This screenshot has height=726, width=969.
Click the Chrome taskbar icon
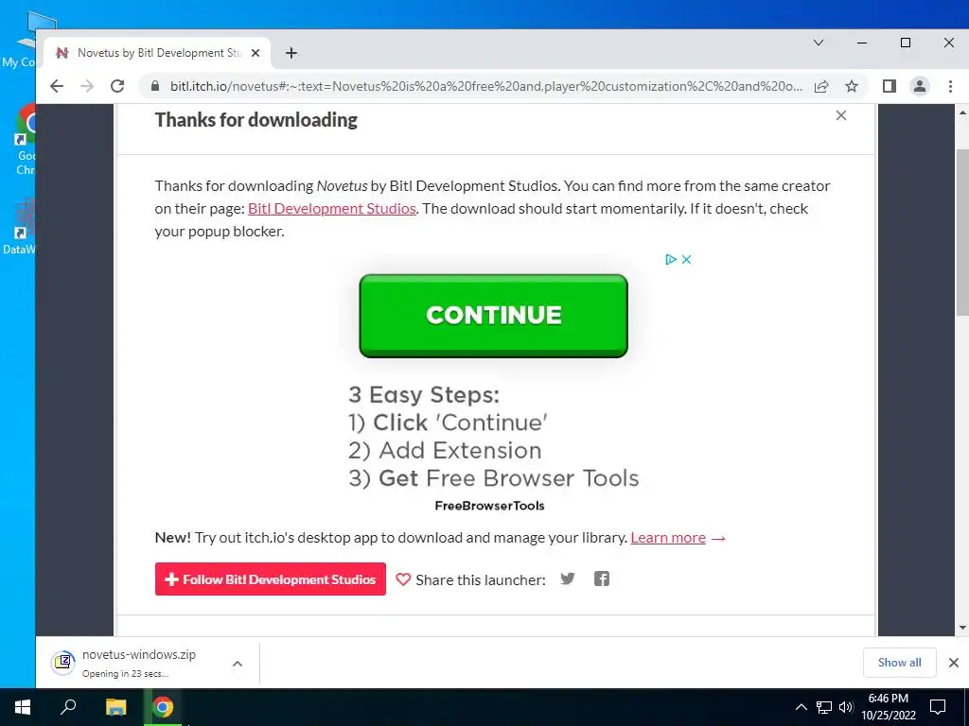[x=163, y=707]
